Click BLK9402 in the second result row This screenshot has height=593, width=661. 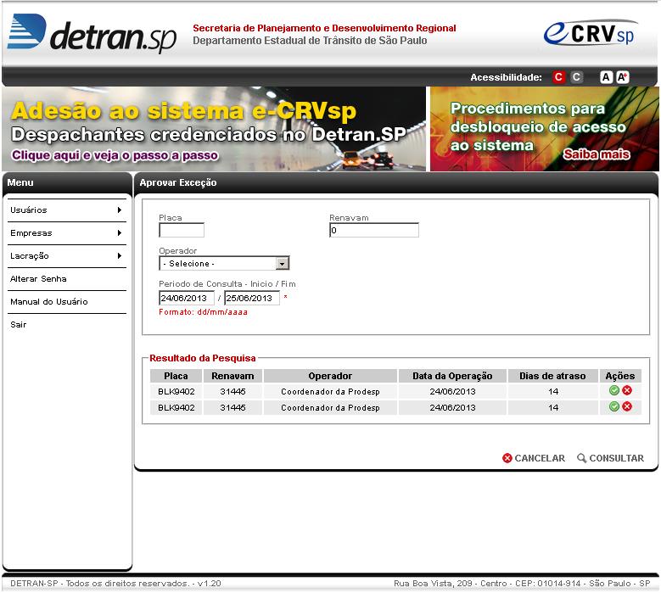coord(176,407)
